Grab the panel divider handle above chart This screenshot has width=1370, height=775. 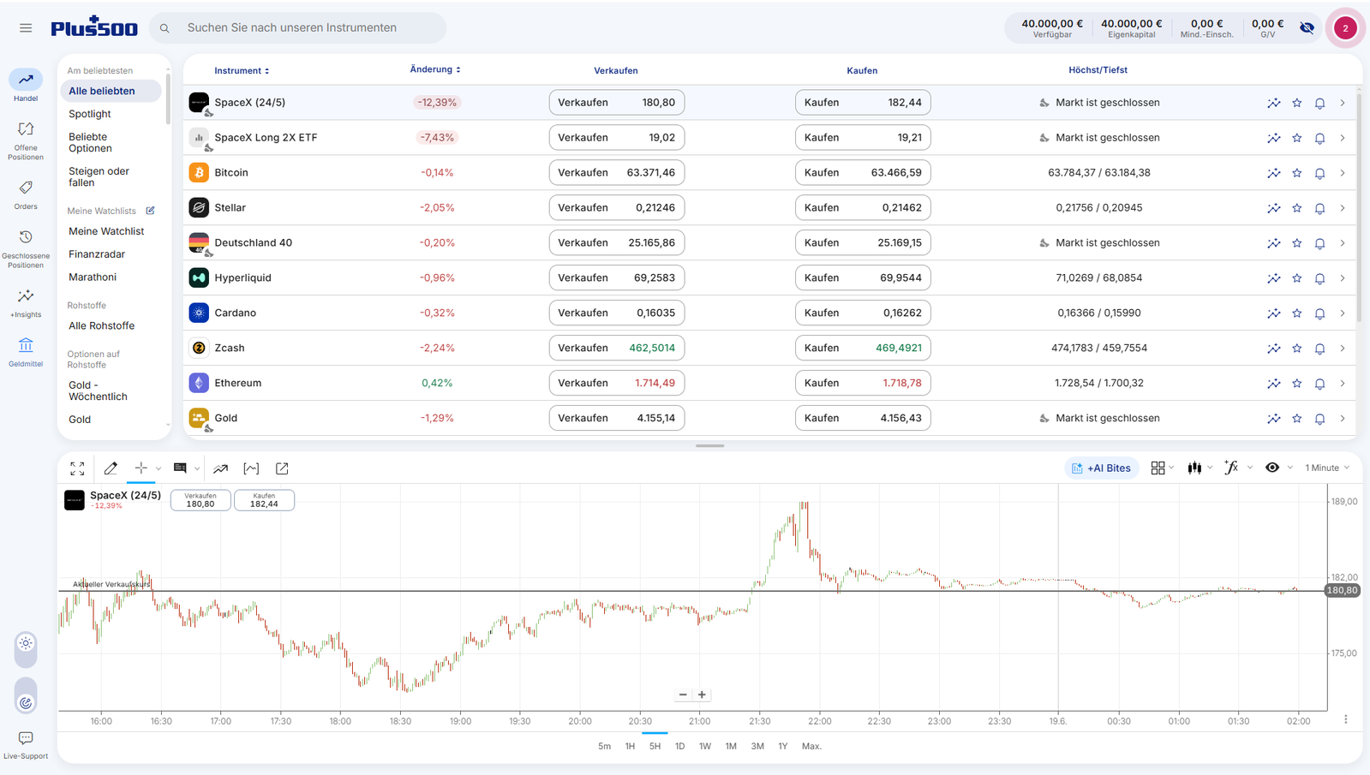click(710, 445)
